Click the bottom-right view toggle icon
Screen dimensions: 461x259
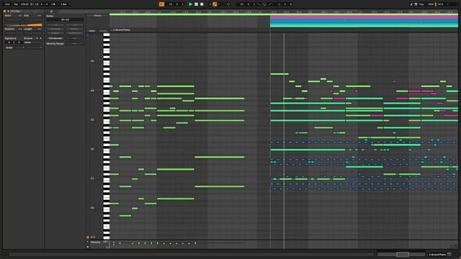pyautogui.click(x=457, y=255)
